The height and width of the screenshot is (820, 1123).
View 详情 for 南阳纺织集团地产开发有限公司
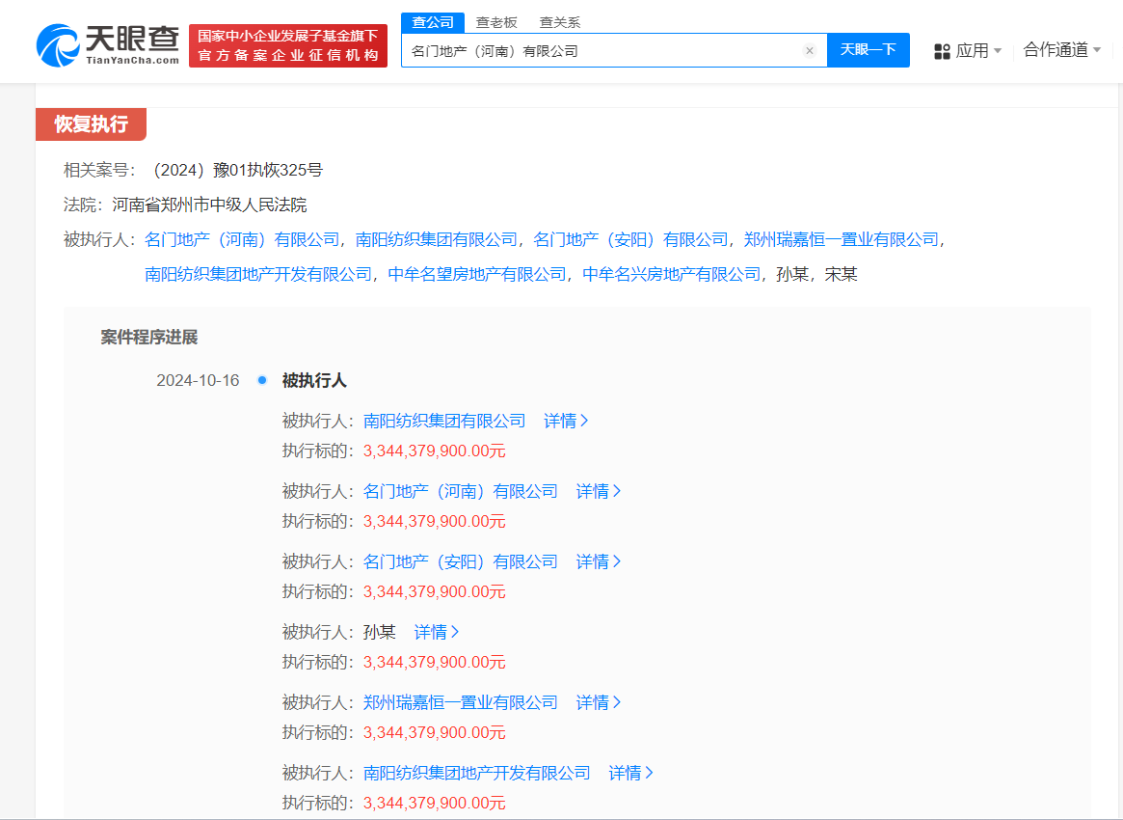click(631, 773)
